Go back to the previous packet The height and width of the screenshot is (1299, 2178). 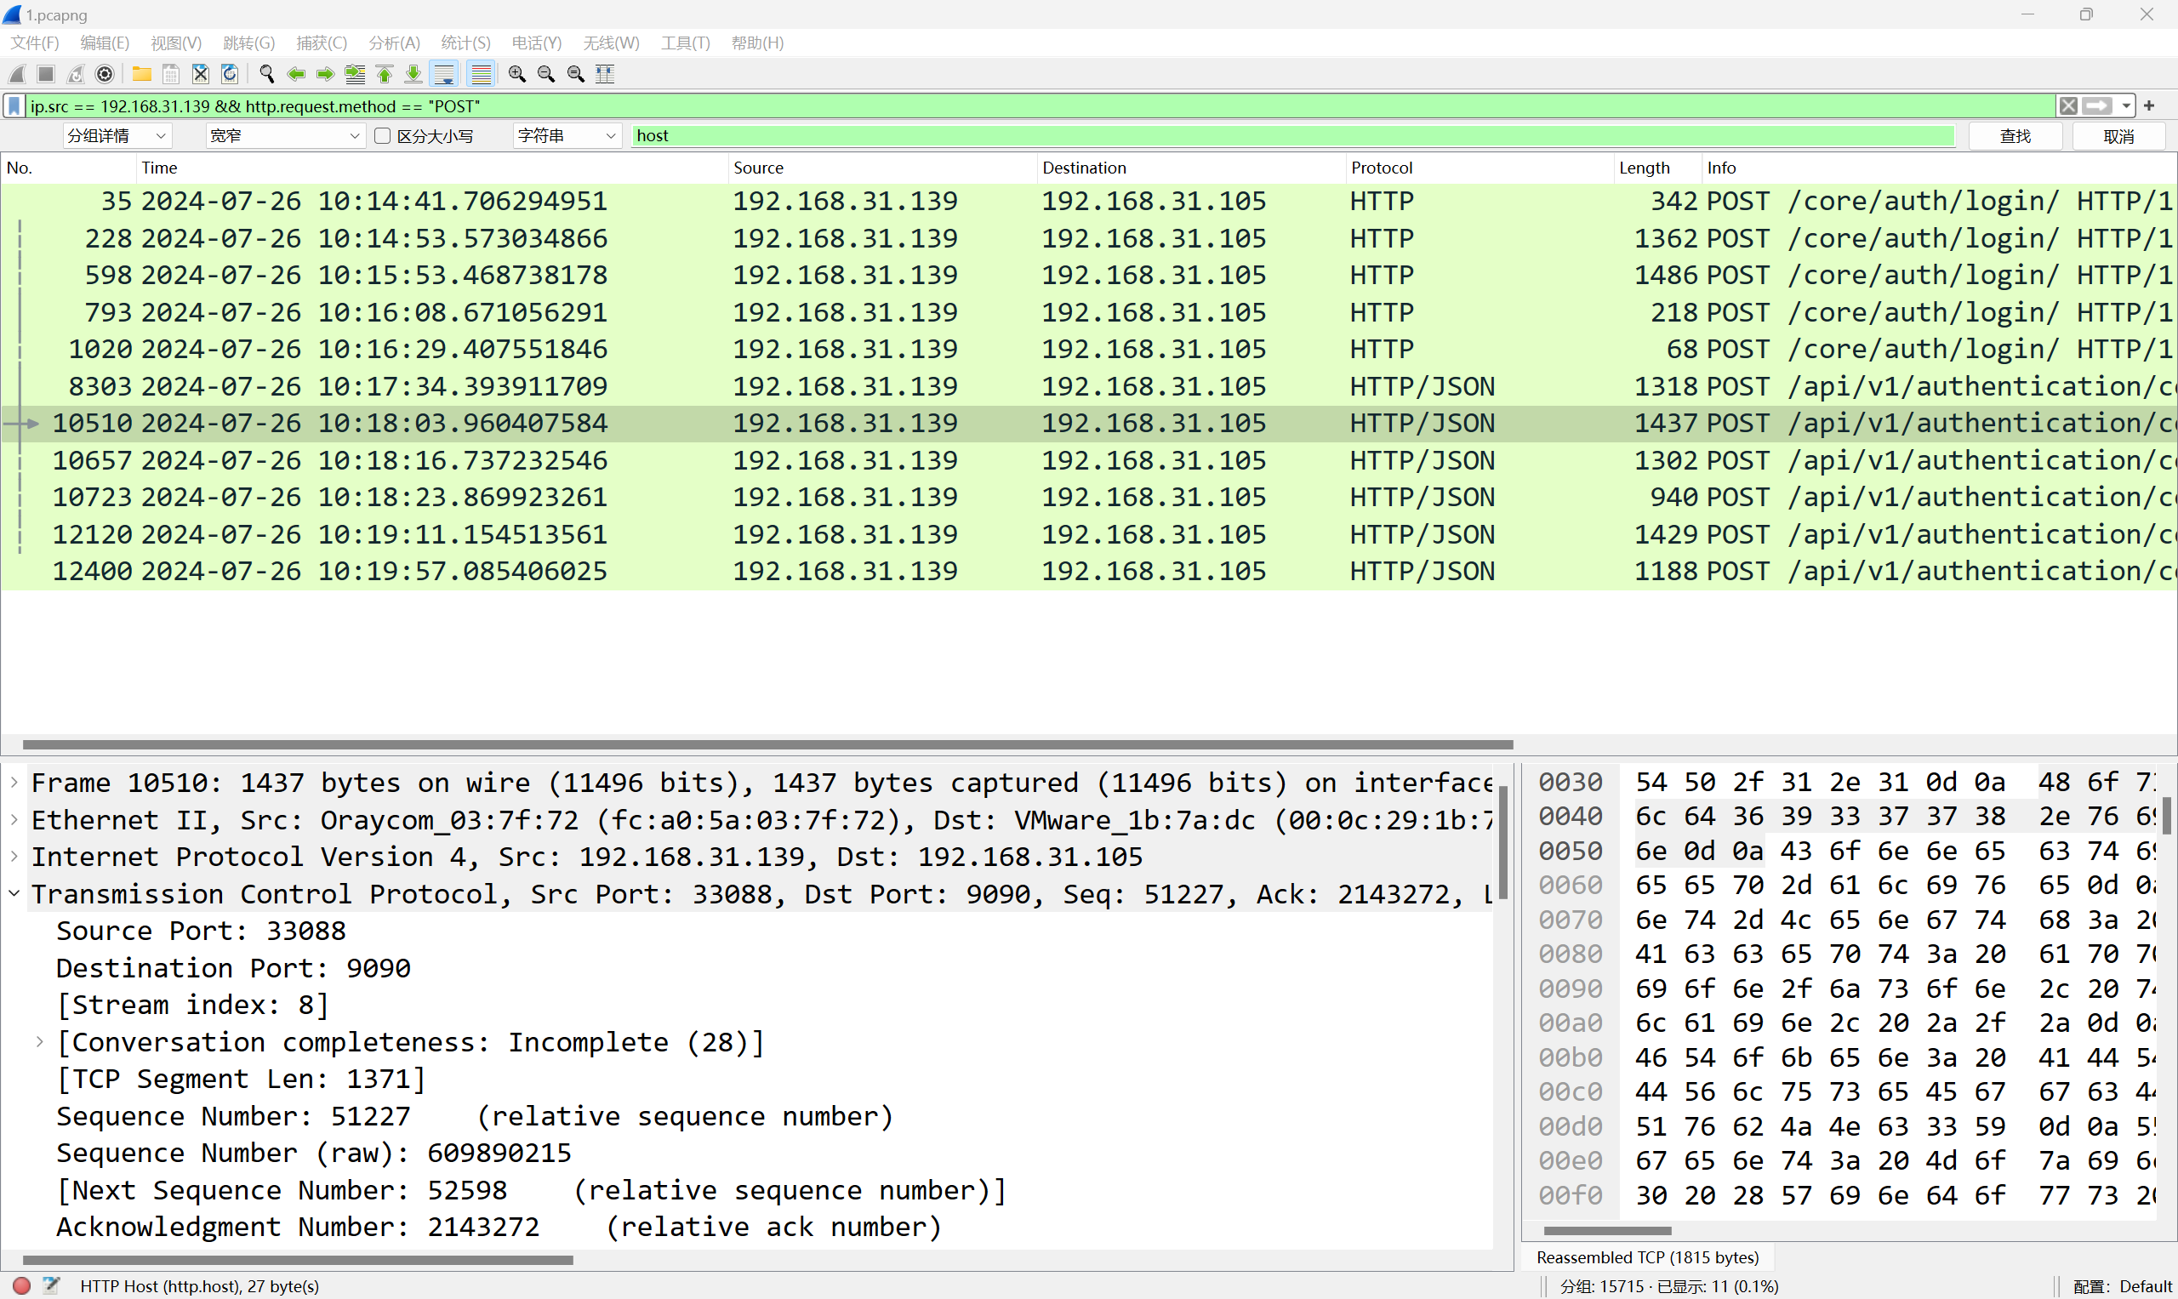(296, 74)
